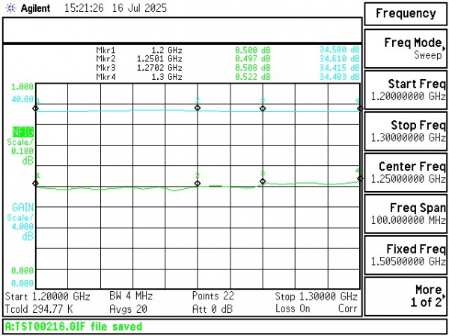This screenshot has height=336, width=449.
Task: Click the Tcold 294.77 K annotation
Action: [39, 309]
